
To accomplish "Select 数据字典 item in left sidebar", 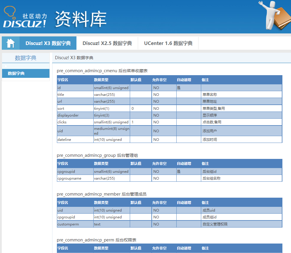I will [x=26, y=73].
